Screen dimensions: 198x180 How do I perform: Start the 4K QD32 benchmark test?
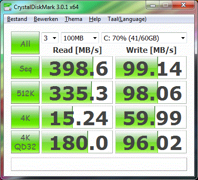tap(25, 142)
